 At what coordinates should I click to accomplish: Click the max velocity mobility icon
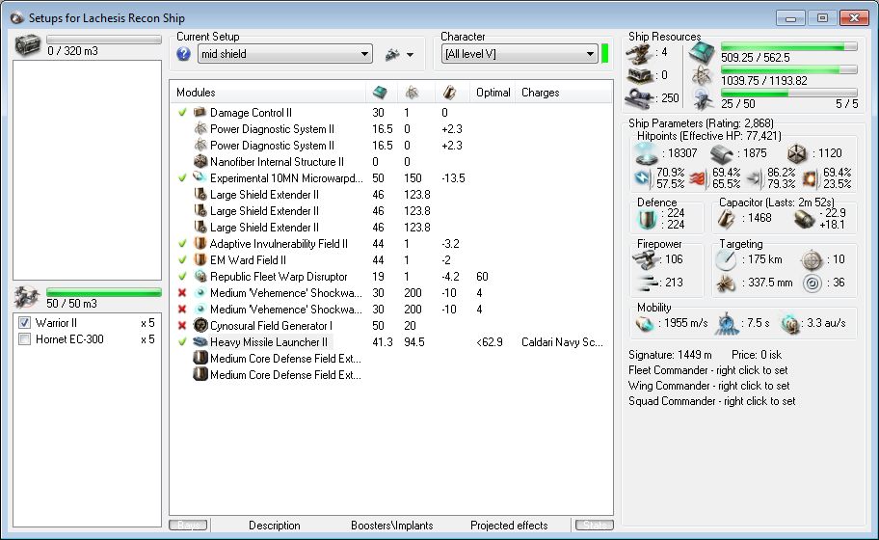(x=645, y=324)
